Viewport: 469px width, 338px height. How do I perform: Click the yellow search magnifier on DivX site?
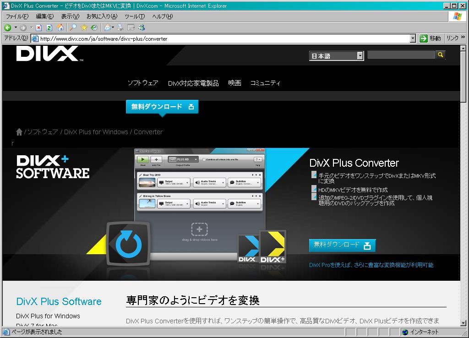440,55
